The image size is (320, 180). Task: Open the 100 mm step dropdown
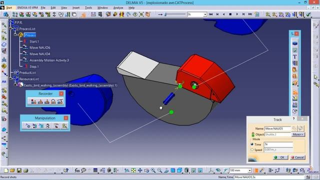[x=249, y=170]
